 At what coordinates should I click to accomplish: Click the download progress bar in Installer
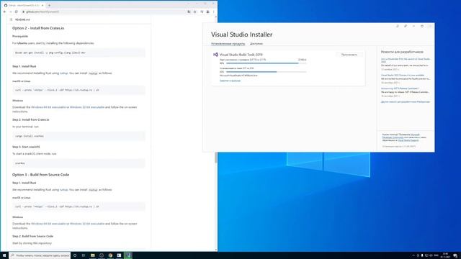click(267, 63)
